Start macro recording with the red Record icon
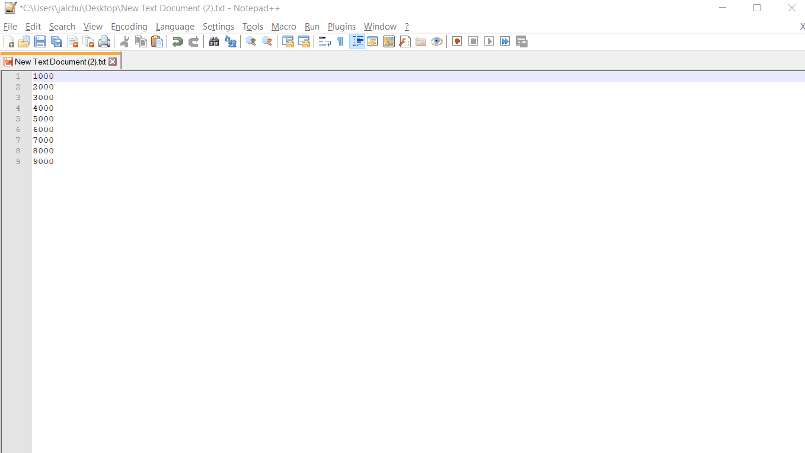This screenshot has height=453, width=805. (x=457, y=41)
